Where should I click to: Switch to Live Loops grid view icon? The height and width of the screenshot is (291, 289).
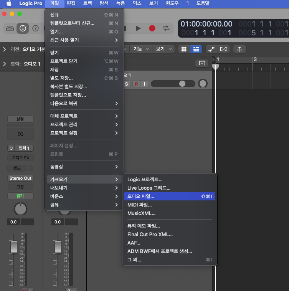[x=184, y=49]
